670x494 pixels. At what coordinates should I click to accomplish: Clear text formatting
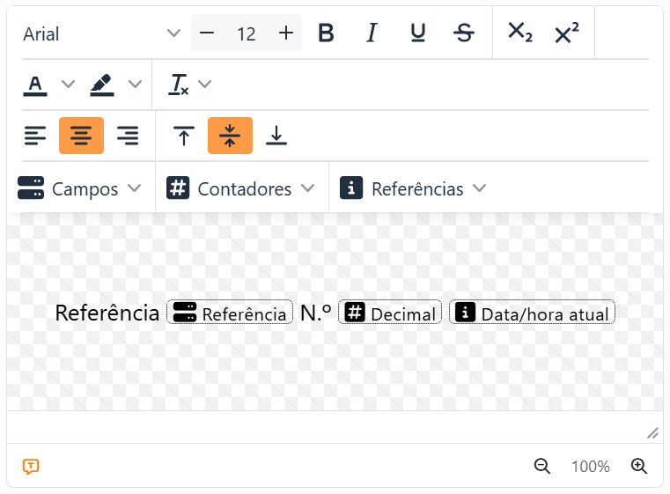tap(178, 85)
